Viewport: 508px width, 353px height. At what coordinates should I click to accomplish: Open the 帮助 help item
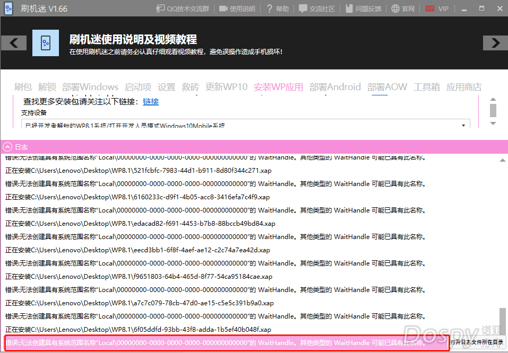(277, 8)
